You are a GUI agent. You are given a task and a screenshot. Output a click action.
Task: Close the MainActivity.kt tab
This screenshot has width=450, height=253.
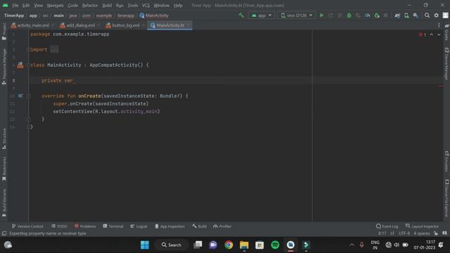[188, 25]
